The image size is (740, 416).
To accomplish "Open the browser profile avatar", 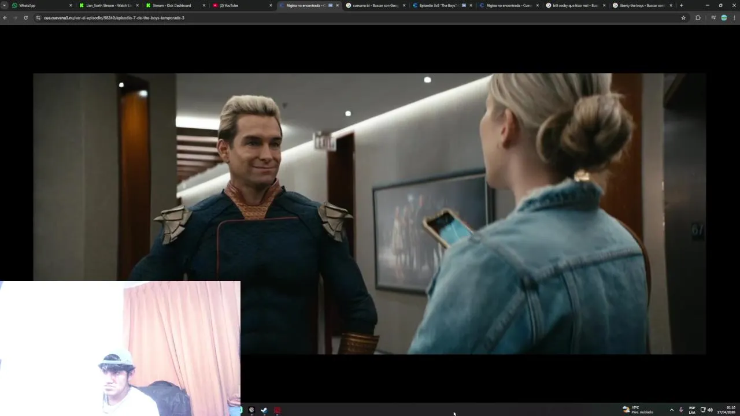I will point(724,18).
